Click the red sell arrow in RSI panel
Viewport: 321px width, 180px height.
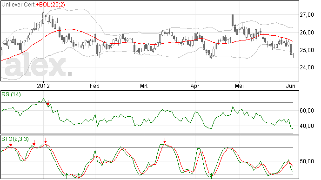click(x=48, y=103)
